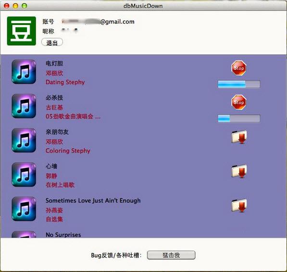The width and height of the screenshot is (287, 272).
Task: Select the album 05劲歌金曲演唱会 ...
Action: [73, 117]
